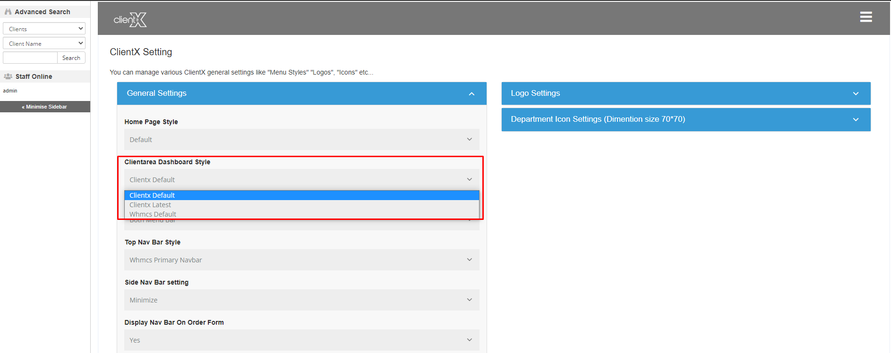Click the Search button in sidebar
891x353 pixels.
pos(71,58)
